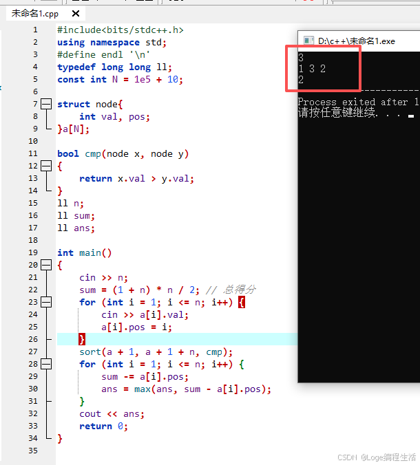Click '请按任意键继续' prompt in console
This screenshot has height=465, width=420.
click(337, 113)
